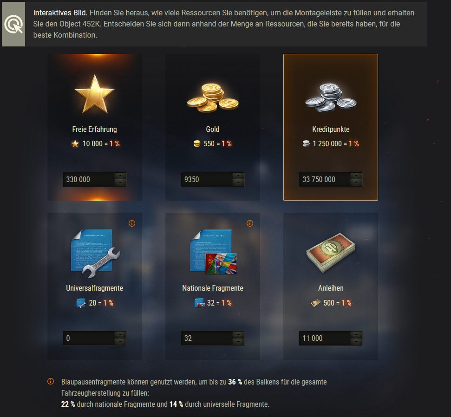Open info icon on Nationale Fragmente card

[250, 223]
